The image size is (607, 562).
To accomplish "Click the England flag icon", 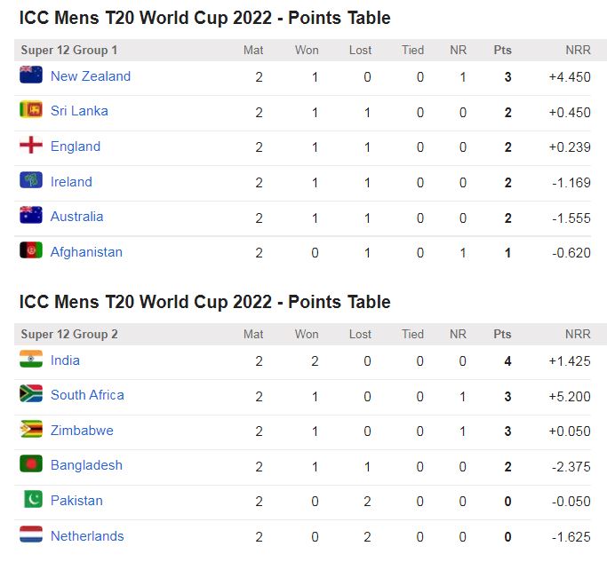I will pyautogui.click(x=31, y=146).
